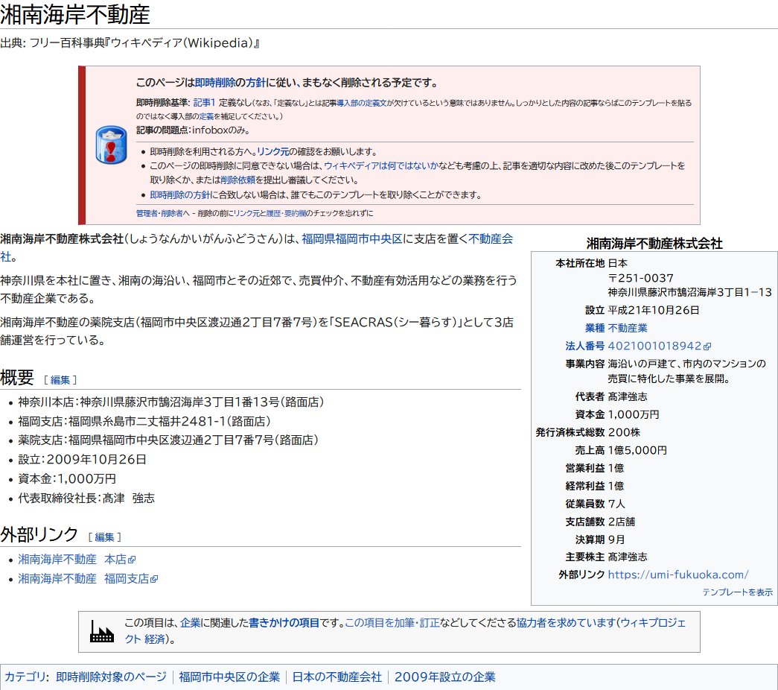Screen dimensions: 778x690
Task: Open ウィキペディアは何ではないか link
Action: [381, 165]
